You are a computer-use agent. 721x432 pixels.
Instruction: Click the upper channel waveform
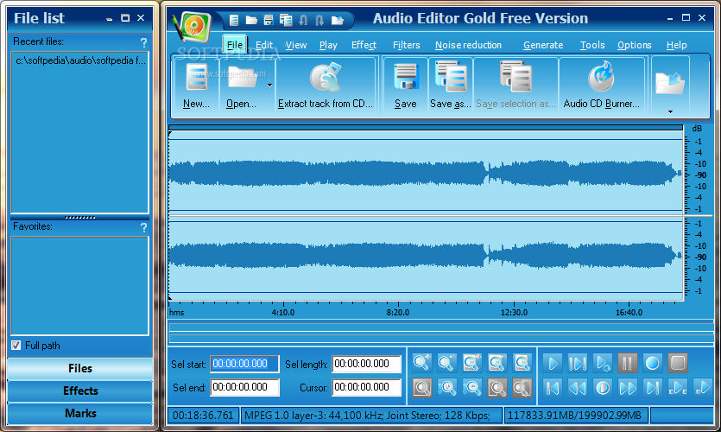(426, 174)
